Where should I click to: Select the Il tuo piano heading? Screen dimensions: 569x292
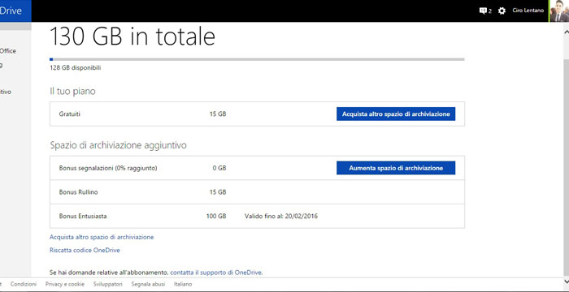(72, 92)
